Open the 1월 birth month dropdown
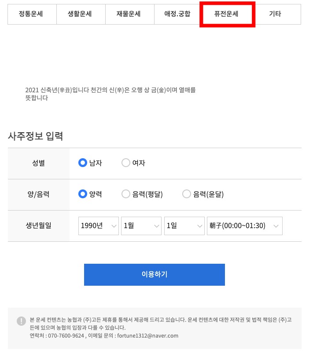Image resolution: width=324 pixels, height=360 pixels. click(x=141, y=226)
